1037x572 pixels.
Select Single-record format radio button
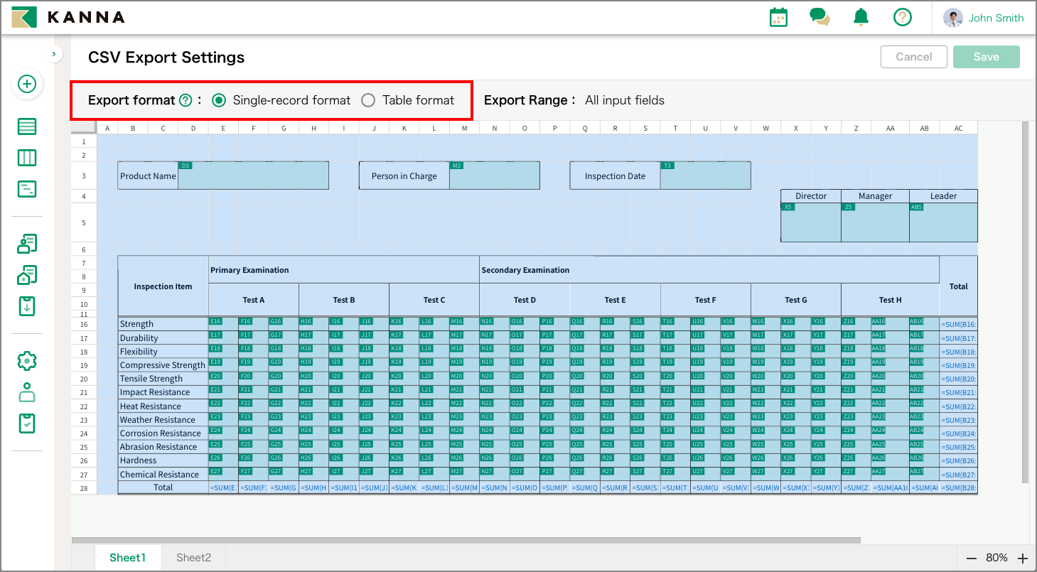[220, 100]
